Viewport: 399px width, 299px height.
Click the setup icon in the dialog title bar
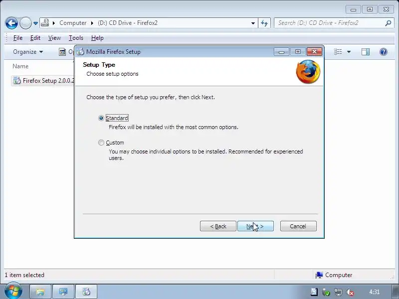pyautogui.click(x=80, y=52)
